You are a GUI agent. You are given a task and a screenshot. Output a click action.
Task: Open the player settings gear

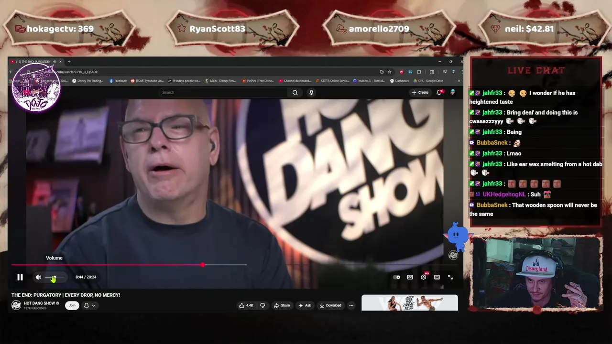click(x=423, y=277)
